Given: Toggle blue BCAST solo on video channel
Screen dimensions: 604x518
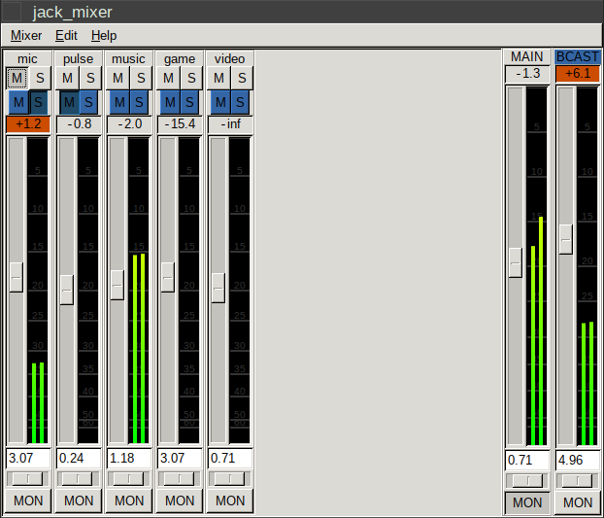Looking at the screenshot, I should coord(240,102).
